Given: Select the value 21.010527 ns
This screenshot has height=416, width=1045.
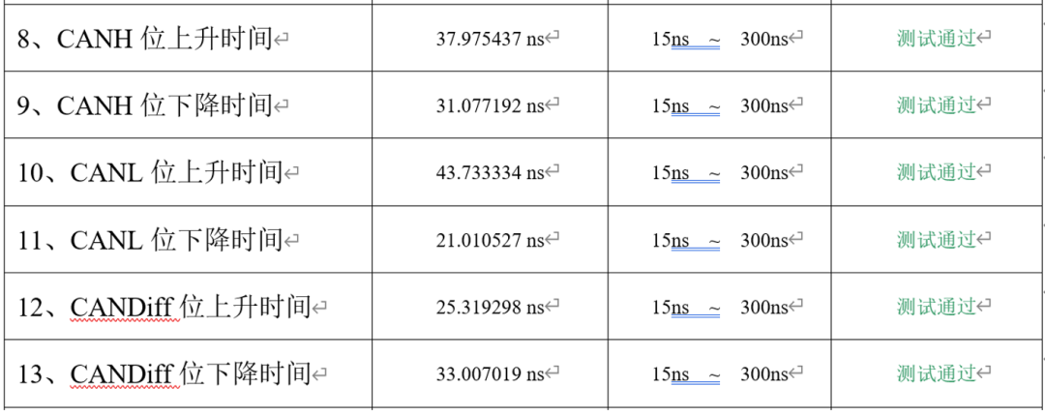Looking at the screenshot, I should [491, 240].
